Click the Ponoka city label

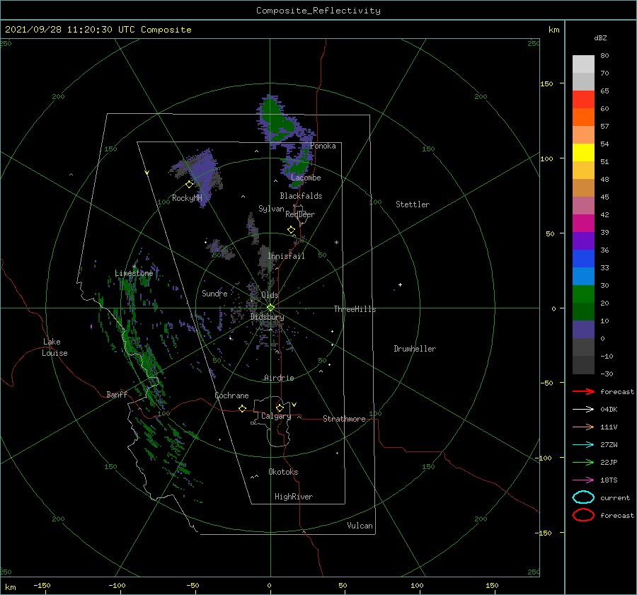click(323, 146)
